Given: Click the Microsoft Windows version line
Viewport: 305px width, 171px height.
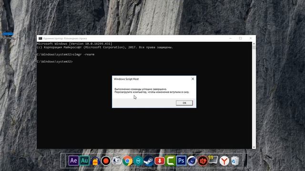Looking at the screenshot, I should click(74, 44).
